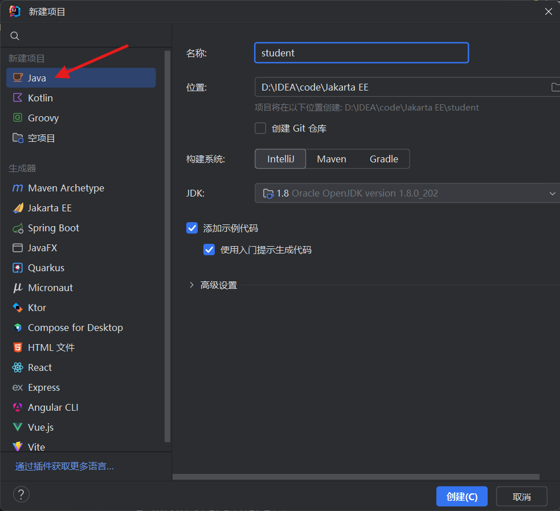Choose Maven Archetype generator
The height and width of the screenshot is (511, 560).
(x=81, y=188)
